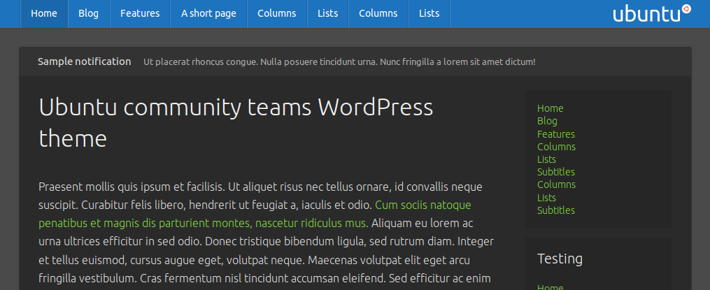Open the Blog item in top navigation
This screenshot has height=290, width=710.
point(88,13)
